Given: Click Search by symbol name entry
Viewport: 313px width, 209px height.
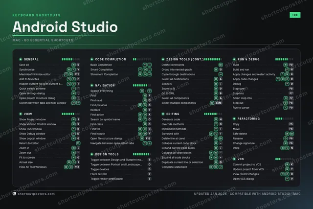Looking at the screenshot, I should coord(121,119).
